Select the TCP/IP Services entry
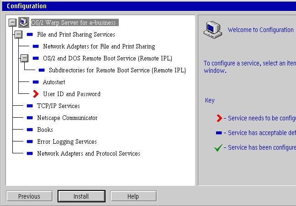Viewport: 296px width, 206px height. click(x=58, y=106)
